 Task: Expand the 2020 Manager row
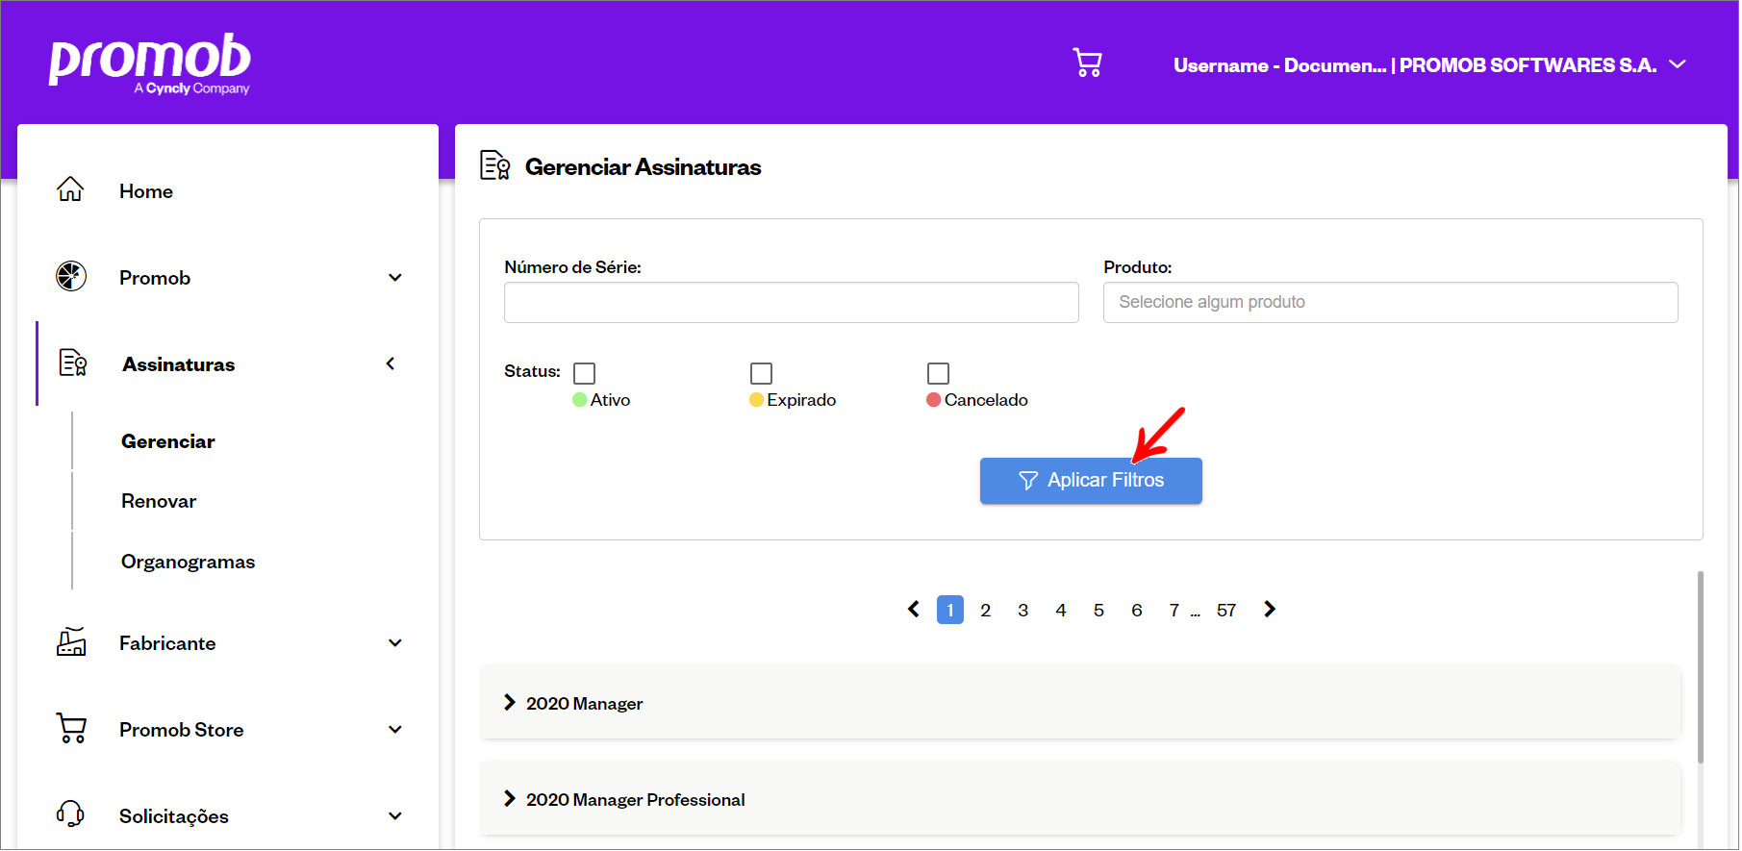click(x=1079, y=703)
